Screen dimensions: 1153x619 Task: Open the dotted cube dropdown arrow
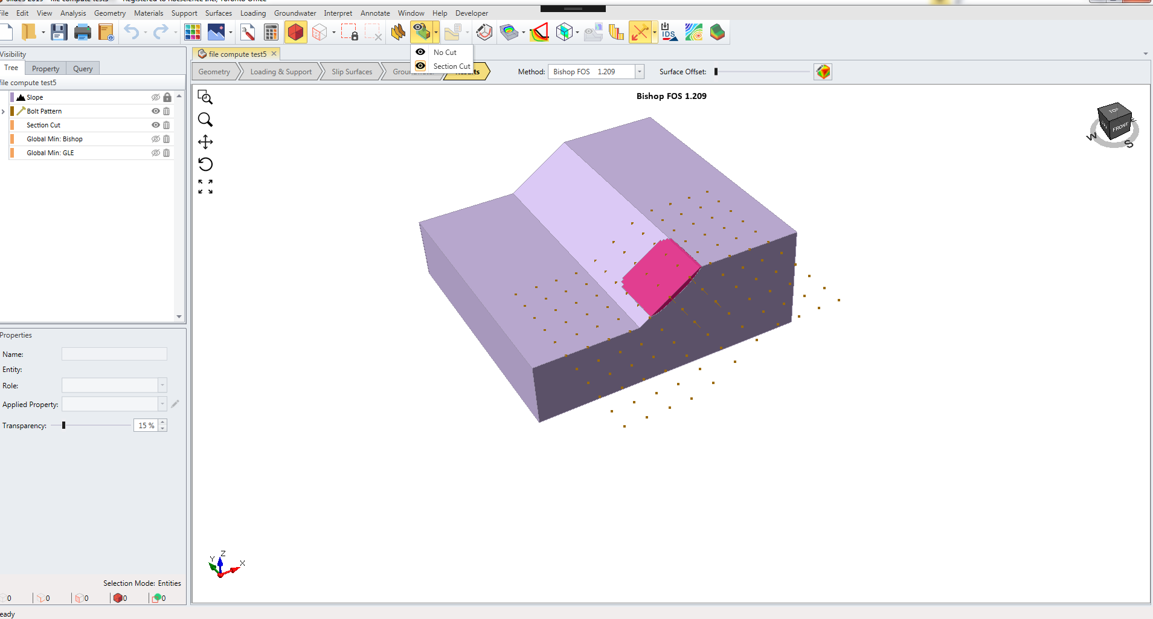[333, 33]
